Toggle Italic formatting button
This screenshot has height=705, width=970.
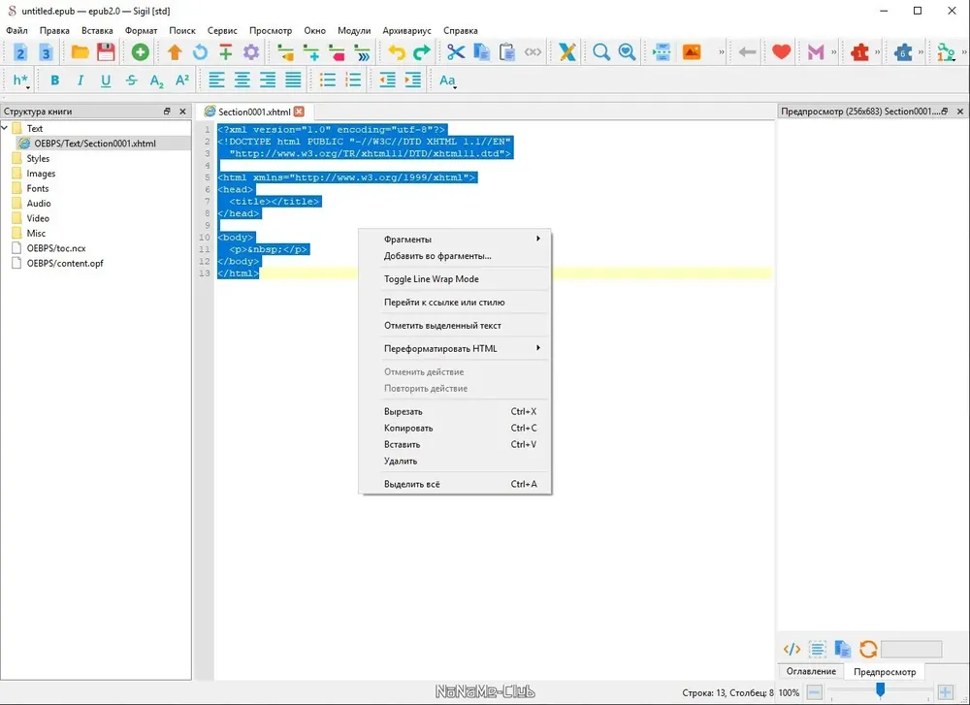81,80
